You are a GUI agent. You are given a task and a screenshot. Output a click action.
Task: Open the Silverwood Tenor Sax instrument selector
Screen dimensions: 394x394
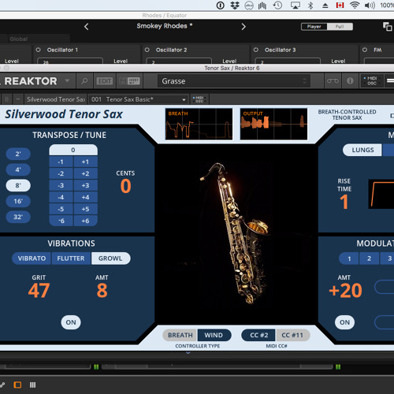[x=56, y=99]
